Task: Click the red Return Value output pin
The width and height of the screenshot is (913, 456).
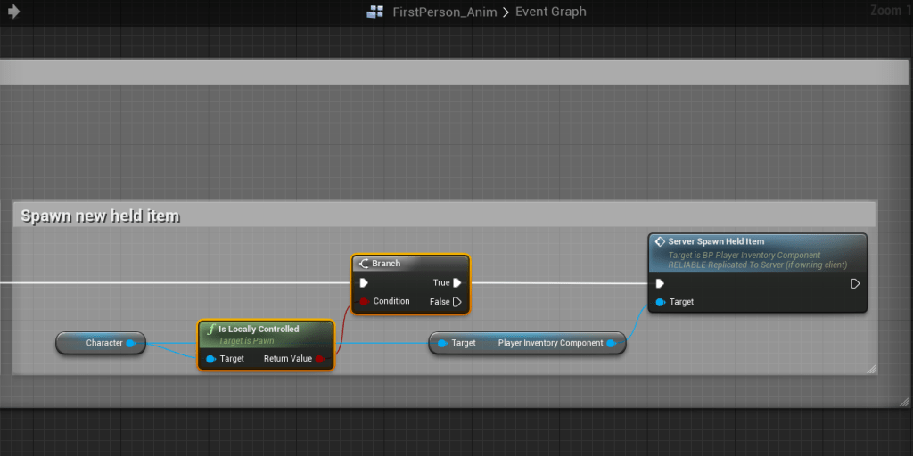Action: 320,359
